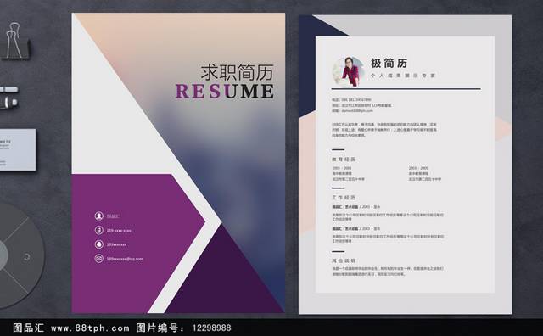Click the 图品汇 brand name in the footer
Viewport: 543px width, 336px height.
tap(28, 328)
